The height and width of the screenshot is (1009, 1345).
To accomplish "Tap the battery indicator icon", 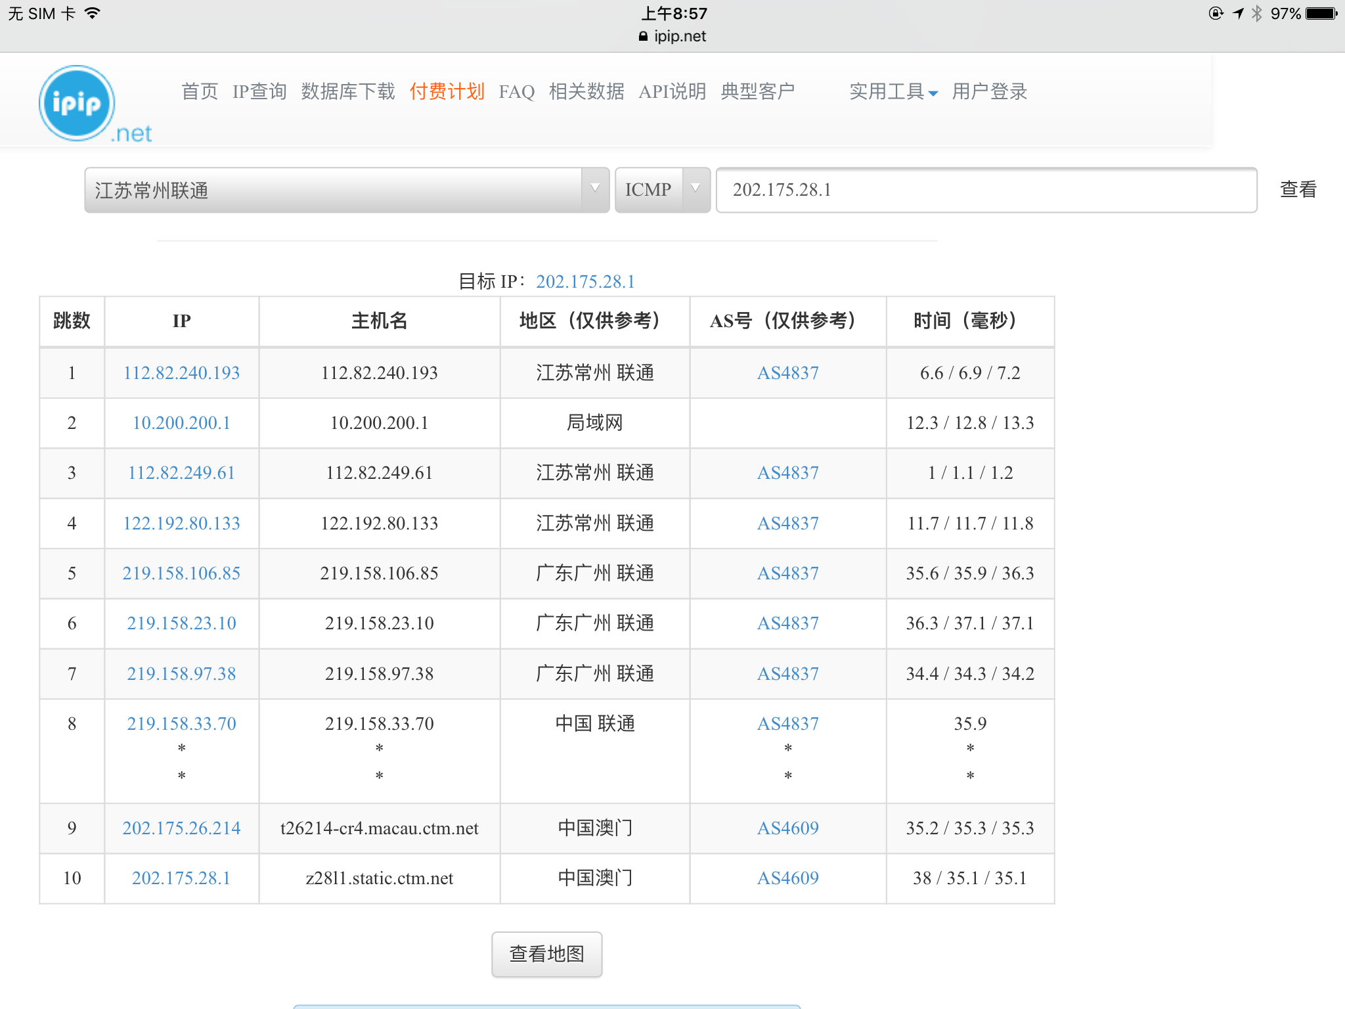I will tap(1321, 13).
